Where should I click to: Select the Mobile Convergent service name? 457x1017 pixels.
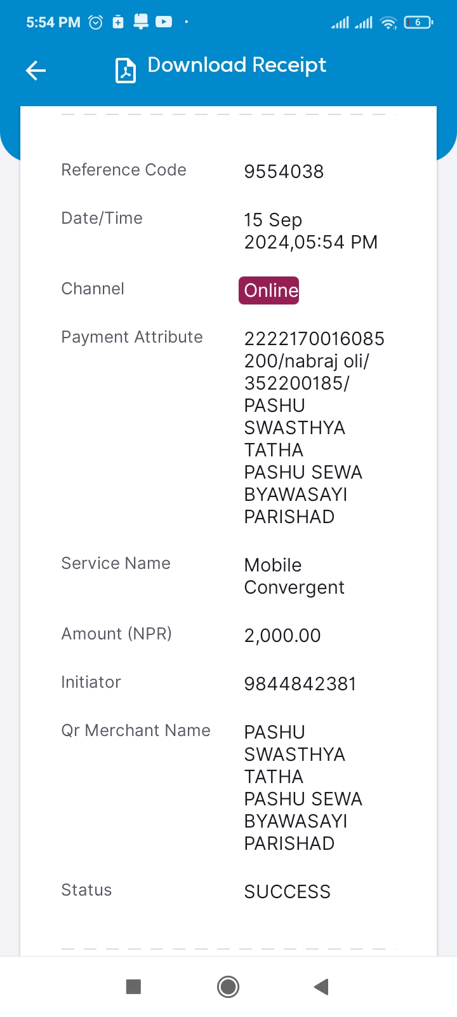click(295, 576)
